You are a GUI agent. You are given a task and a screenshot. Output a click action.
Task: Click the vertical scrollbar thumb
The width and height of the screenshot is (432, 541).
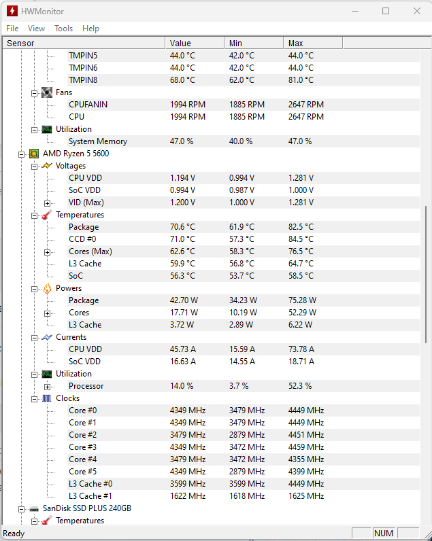[426, 275]
